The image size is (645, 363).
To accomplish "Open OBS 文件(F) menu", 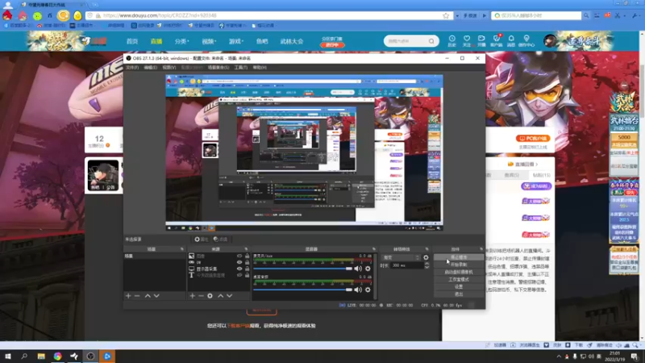I will pos(132,67).
